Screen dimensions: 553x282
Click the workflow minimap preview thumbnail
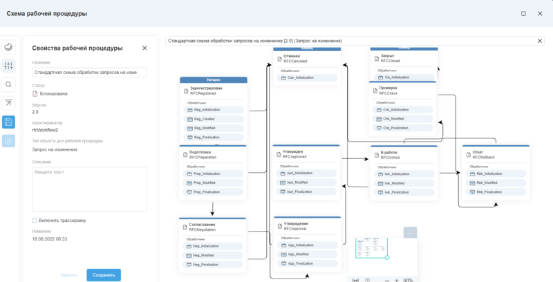(372, 248)
